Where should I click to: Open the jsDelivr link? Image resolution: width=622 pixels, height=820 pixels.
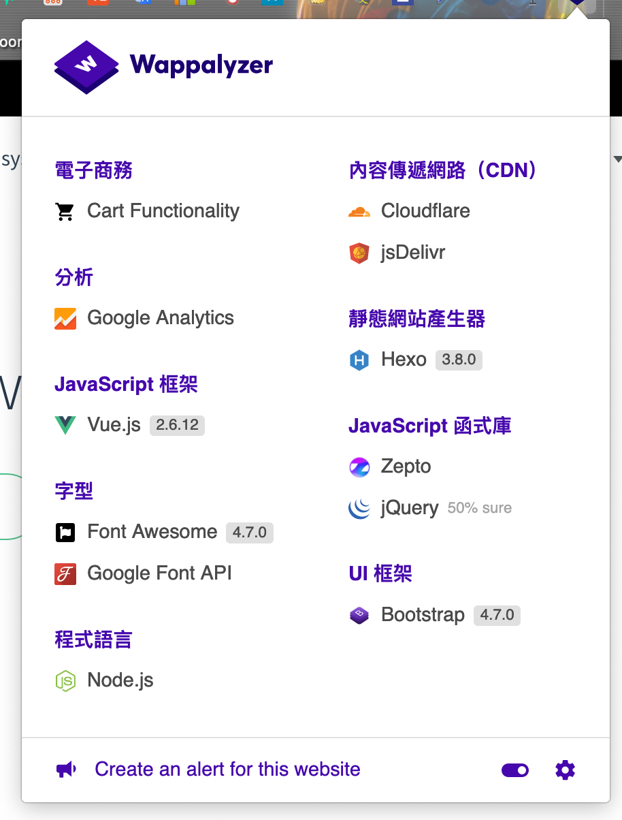[x=413, y=253]
